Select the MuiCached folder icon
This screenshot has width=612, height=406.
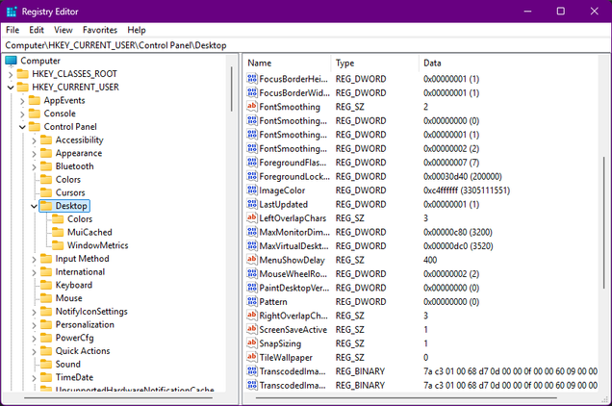[58, 232]
